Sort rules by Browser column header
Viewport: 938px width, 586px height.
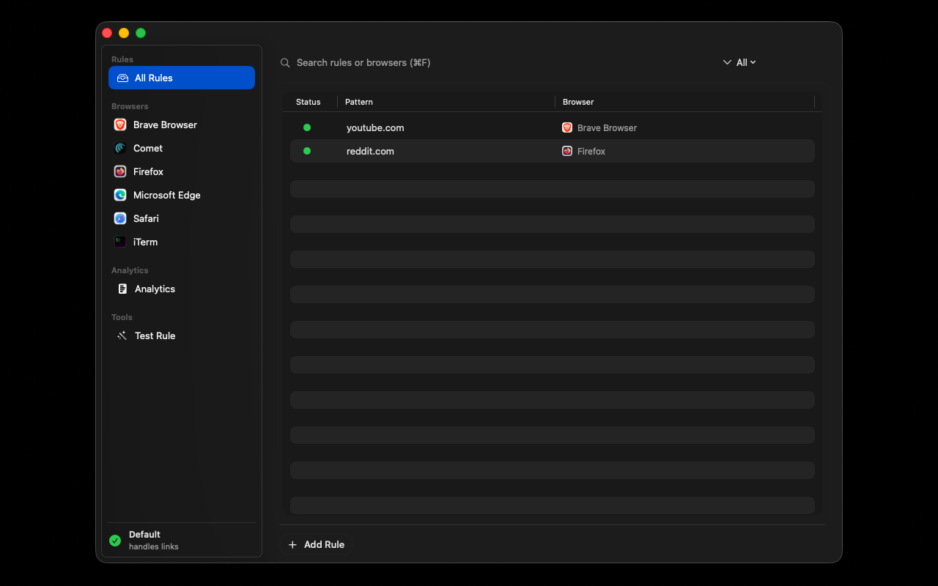(578, 102)
